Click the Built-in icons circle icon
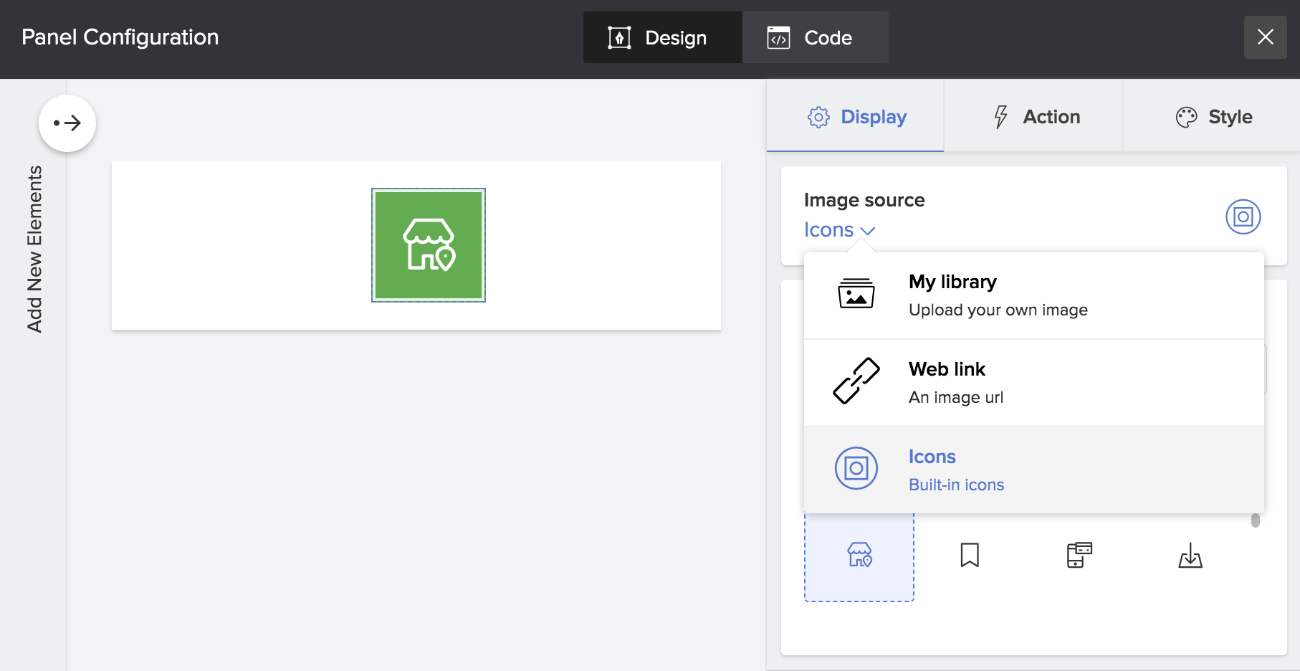 856,469
